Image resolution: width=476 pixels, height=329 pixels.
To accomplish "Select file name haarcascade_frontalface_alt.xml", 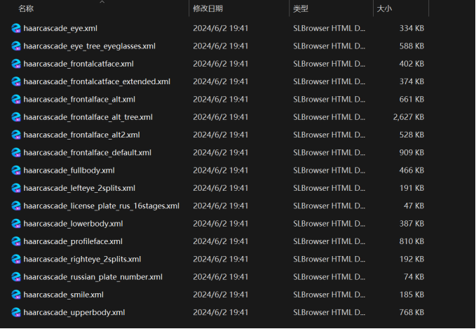I will (x=79, y=100).
